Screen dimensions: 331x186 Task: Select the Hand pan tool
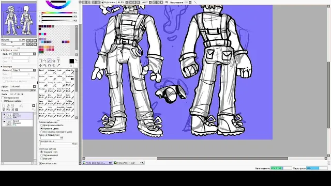click(x=54, y=66)
